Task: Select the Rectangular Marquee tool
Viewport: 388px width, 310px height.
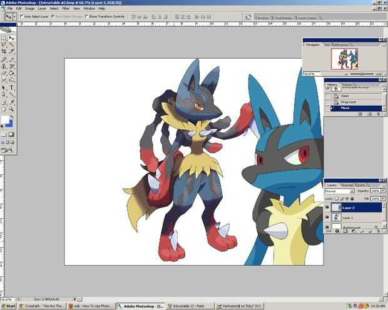Action: [x=4, y=38]
